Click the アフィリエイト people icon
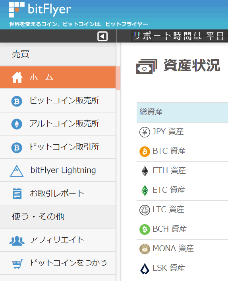The width and height of the screenshot is (228, 281). click(x=17, y=241)
